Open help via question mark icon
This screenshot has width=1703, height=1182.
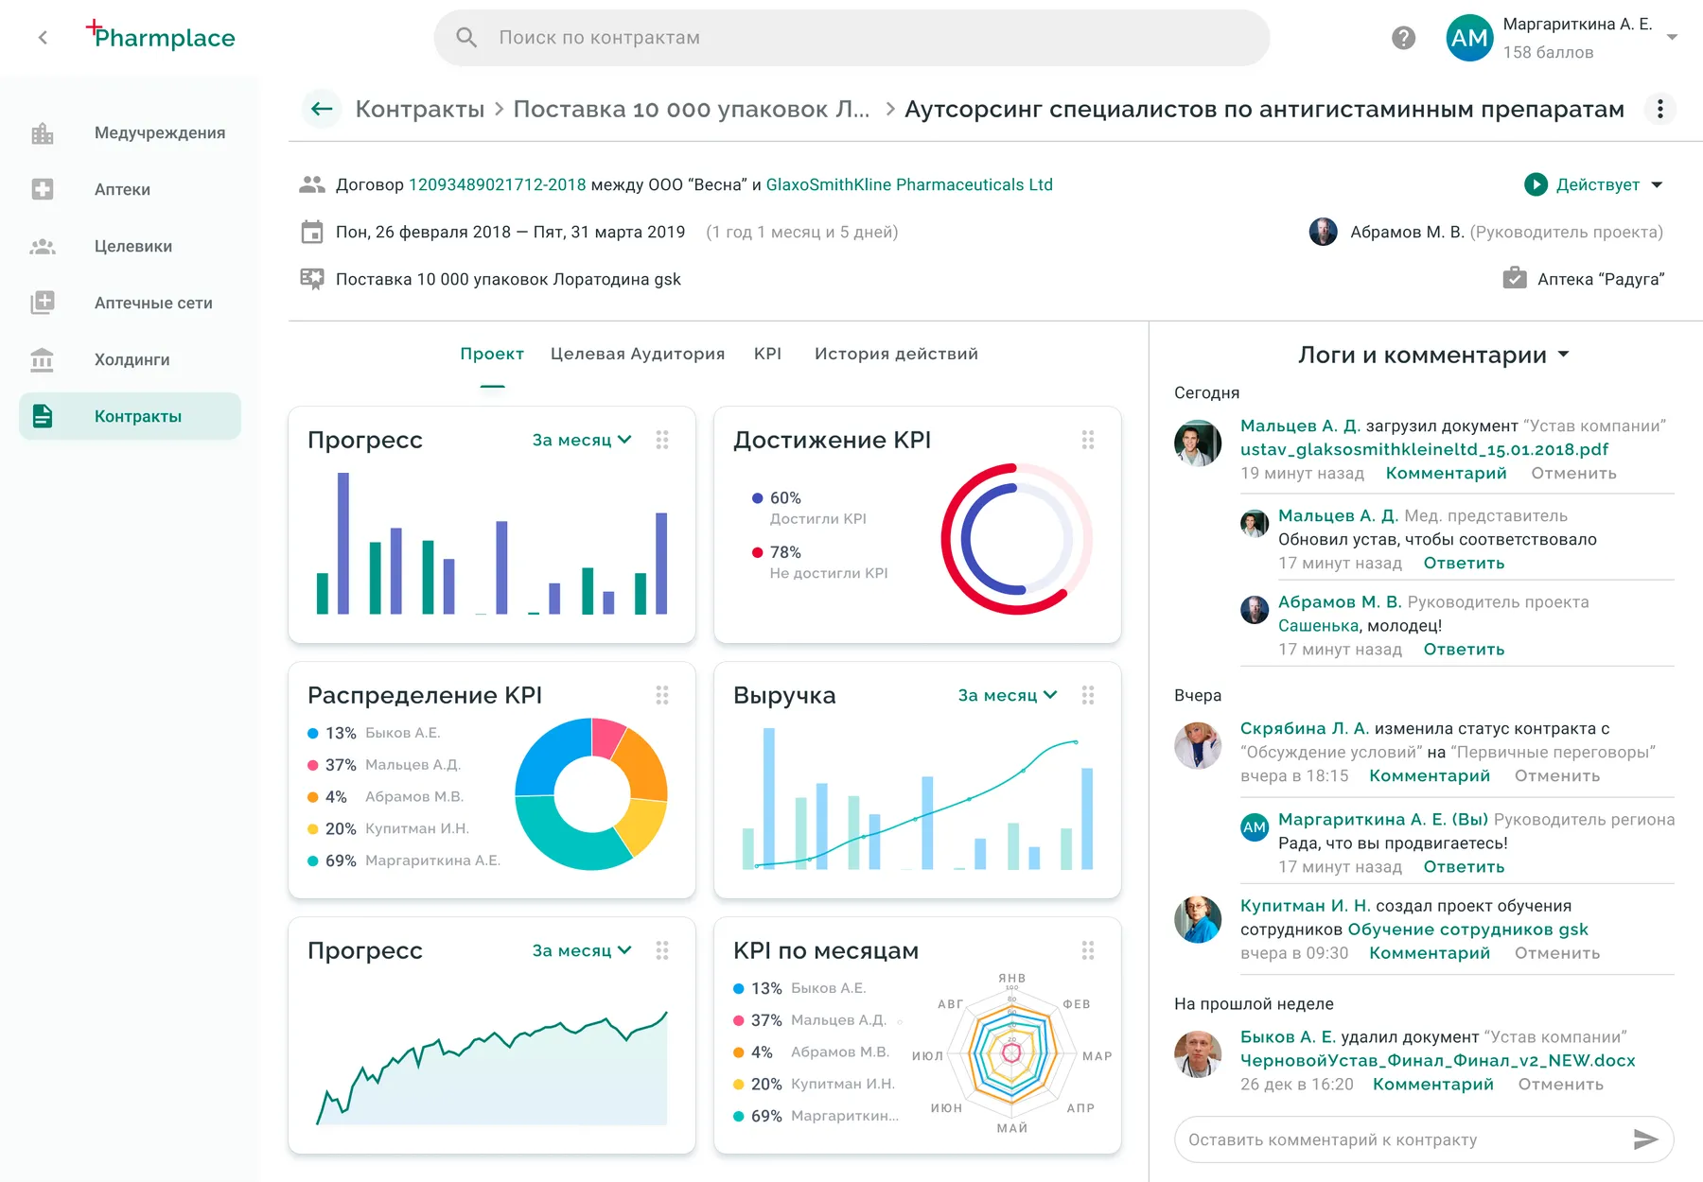[1404, 38]
